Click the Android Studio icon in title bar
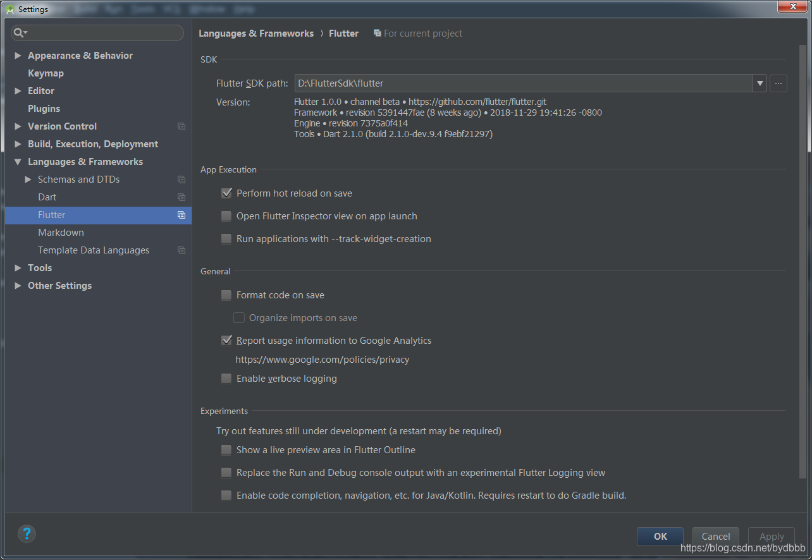 click(10, 9)
